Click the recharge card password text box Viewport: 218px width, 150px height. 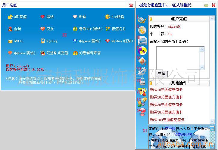tap(178, 58)
